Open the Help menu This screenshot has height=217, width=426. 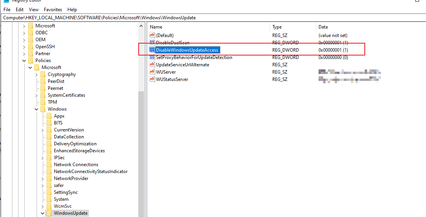point(72,10)
